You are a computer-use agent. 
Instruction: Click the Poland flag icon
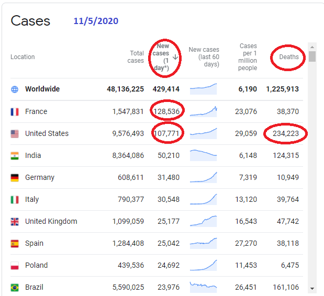point(15,266)
